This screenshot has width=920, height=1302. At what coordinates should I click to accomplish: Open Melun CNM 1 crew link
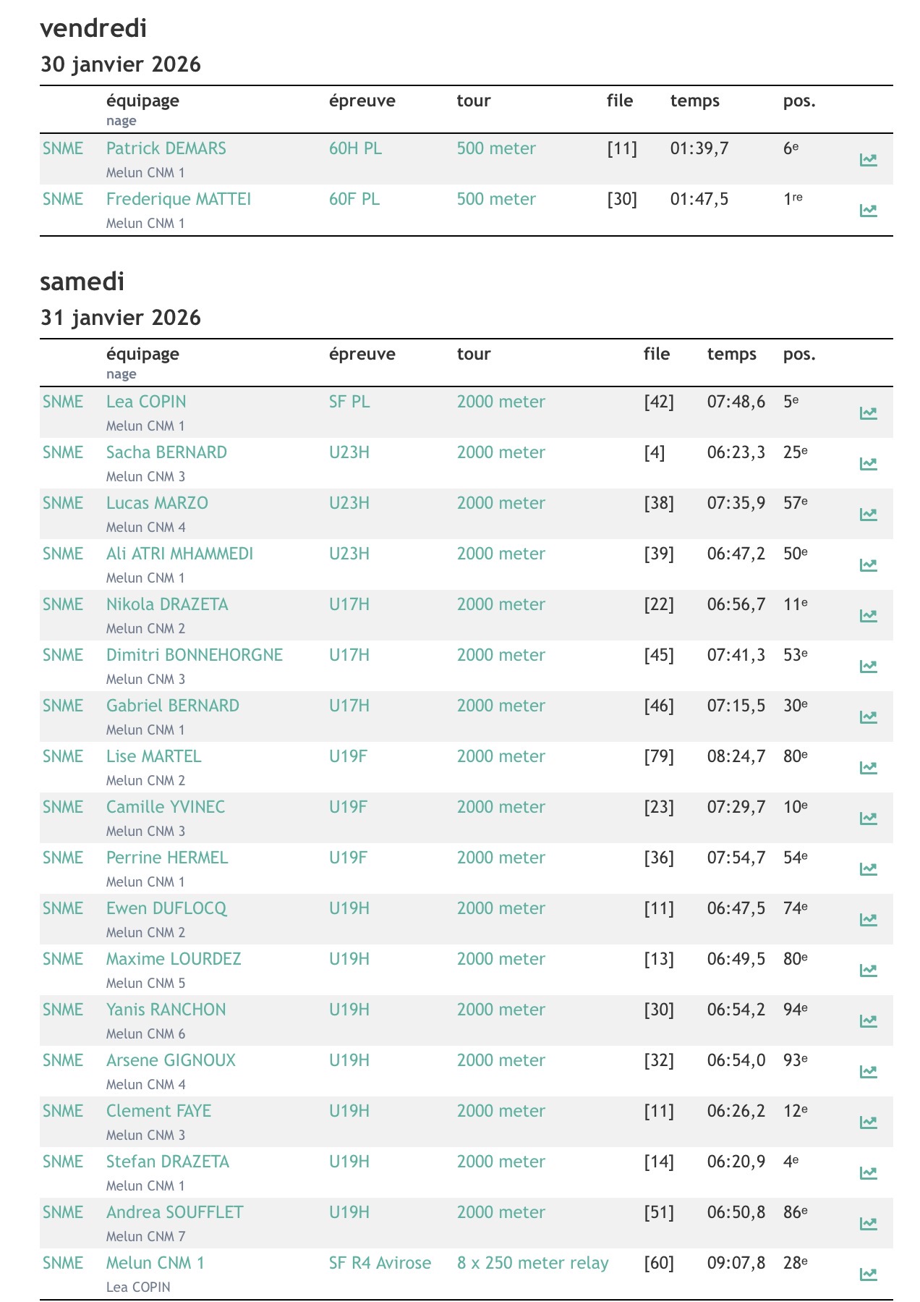pyautogui.click(x=155, y=1263)
